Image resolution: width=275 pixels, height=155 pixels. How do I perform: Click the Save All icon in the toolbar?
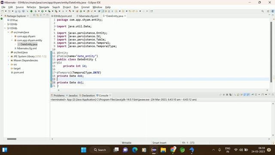pyautogui.click(x=19, y=11)
